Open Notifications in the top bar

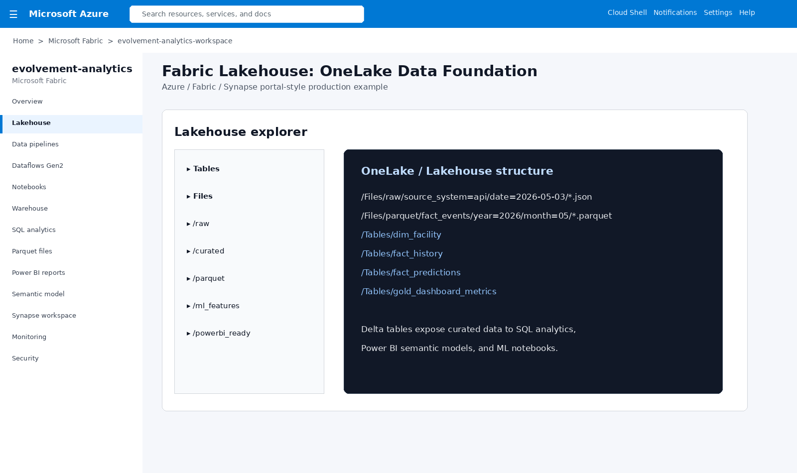675,12
